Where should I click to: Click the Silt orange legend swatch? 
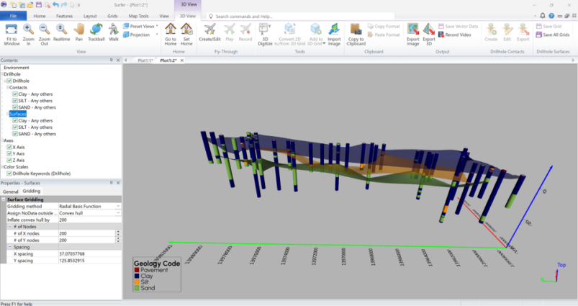point(137,282)
